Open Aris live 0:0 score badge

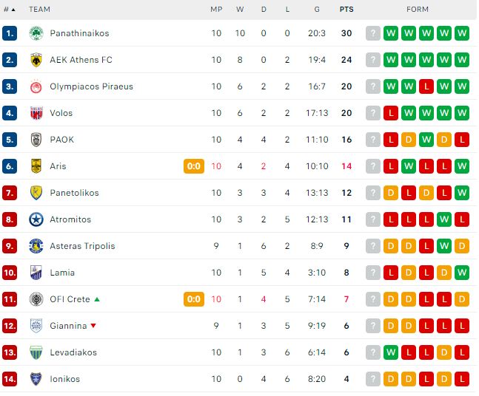pos(194,166)
